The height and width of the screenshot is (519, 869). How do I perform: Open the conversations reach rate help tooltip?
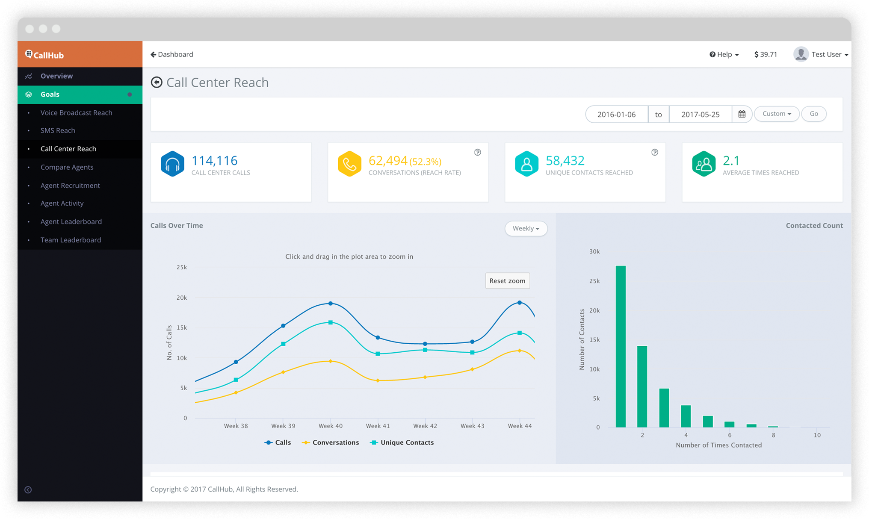pyautogui.click(x=478, y=152)
